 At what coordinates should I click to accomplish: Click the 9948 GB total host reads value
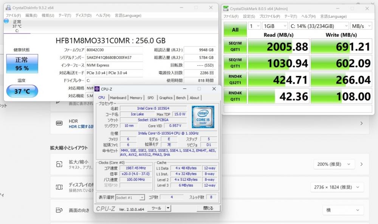pyautogui.click(x=199, y=50)
